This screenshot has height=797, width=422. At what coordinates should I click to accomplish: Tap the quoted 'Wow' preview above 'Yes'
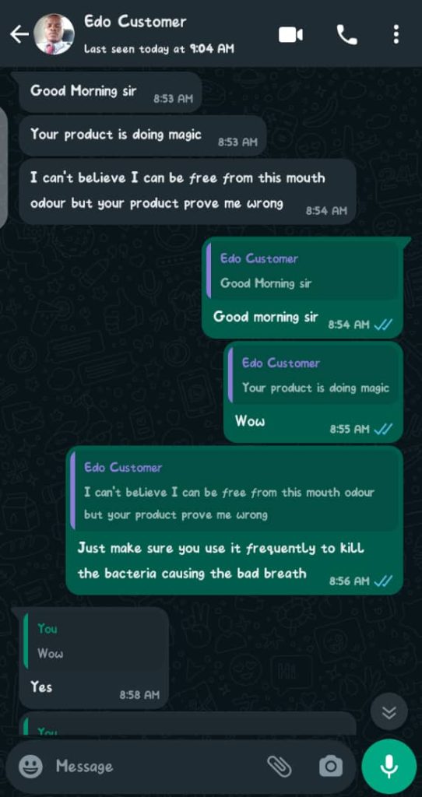[x=94, y=641]
